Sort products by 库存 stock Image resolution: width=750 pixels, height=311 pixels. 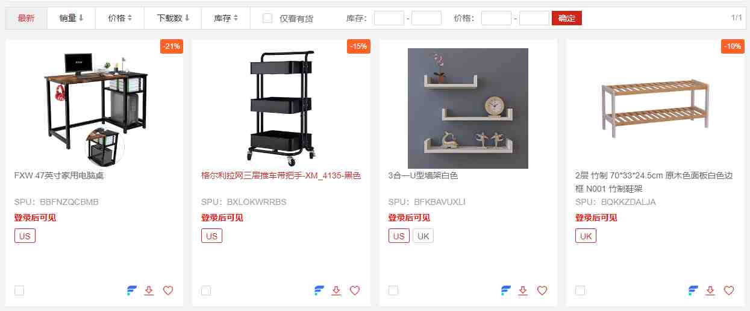[x=226, y=18]
